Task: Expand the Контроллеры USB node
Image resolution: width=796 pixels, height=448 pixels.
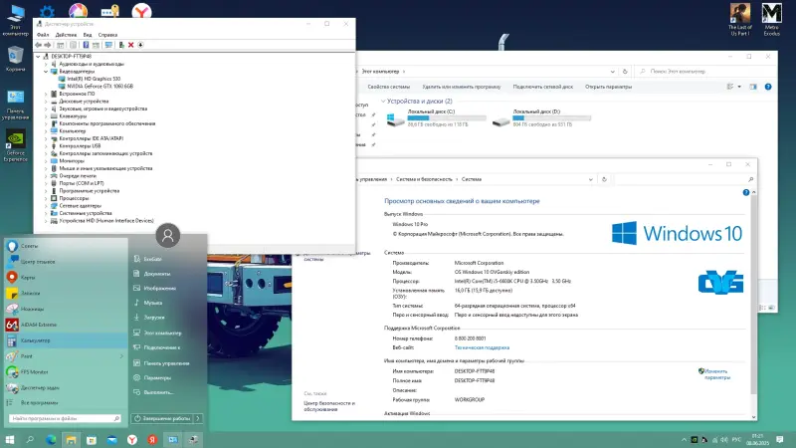Action: [46, 146]
